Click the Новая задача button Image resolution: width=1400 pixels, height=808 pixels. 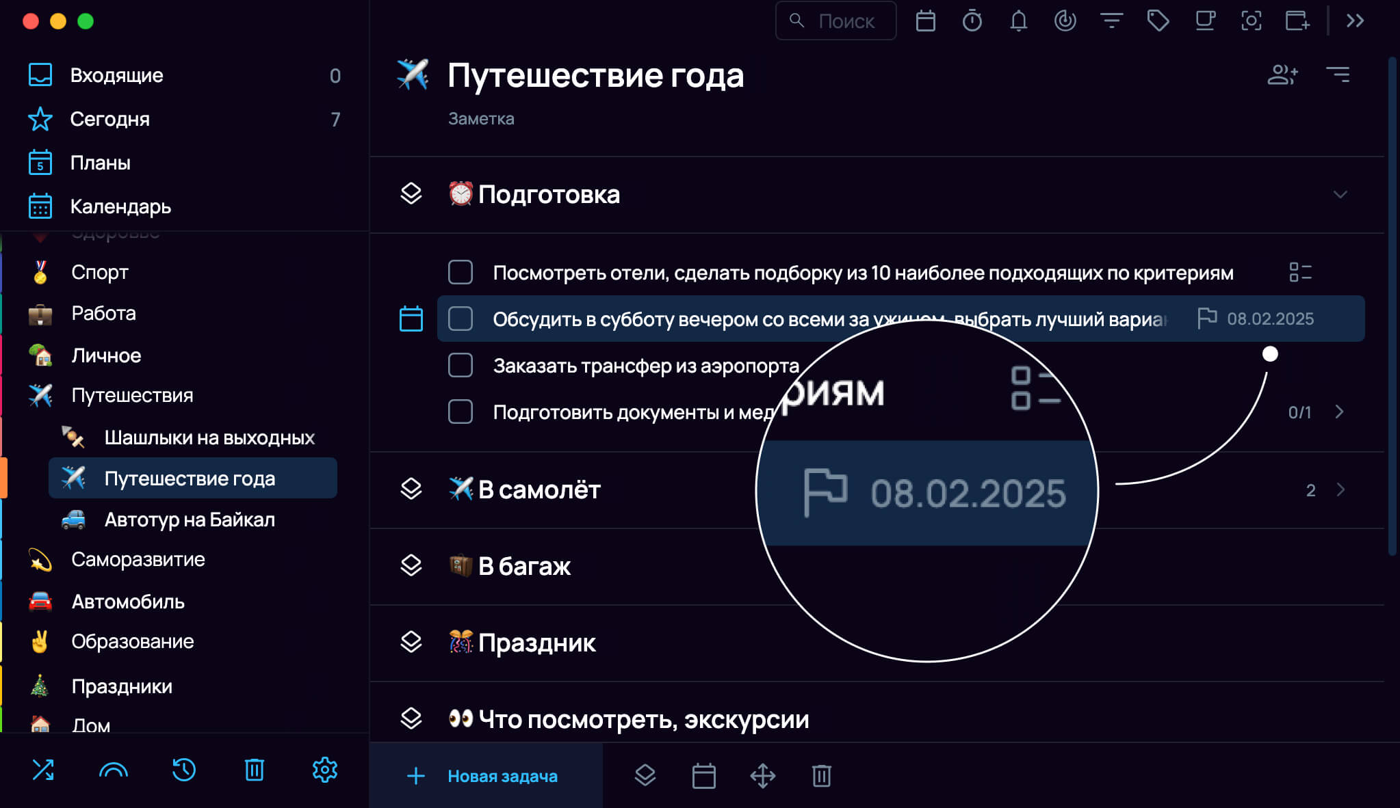[x=486, y=776]
